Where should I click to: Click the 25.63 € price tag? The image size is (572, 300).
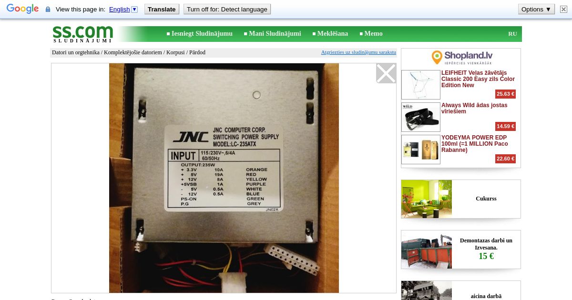[505, 94]
